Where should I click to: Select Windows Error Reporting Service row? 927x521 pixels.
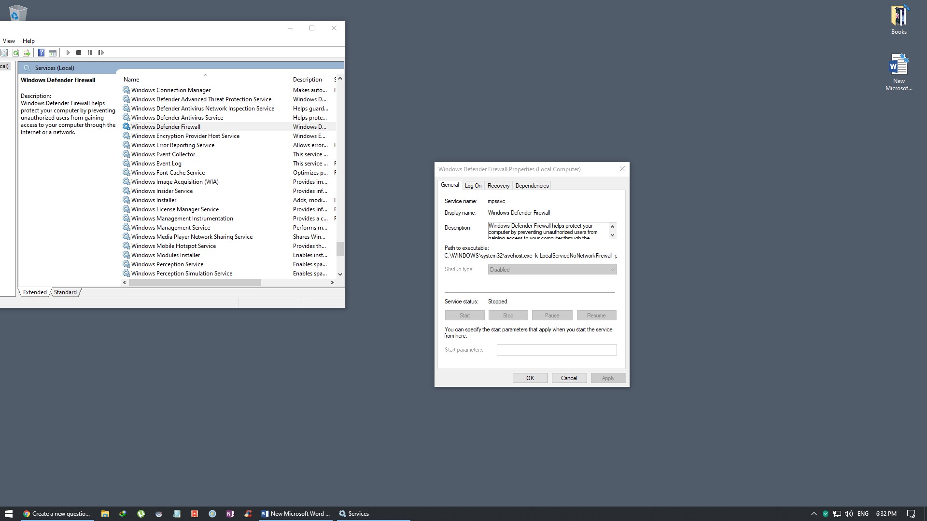228,145
